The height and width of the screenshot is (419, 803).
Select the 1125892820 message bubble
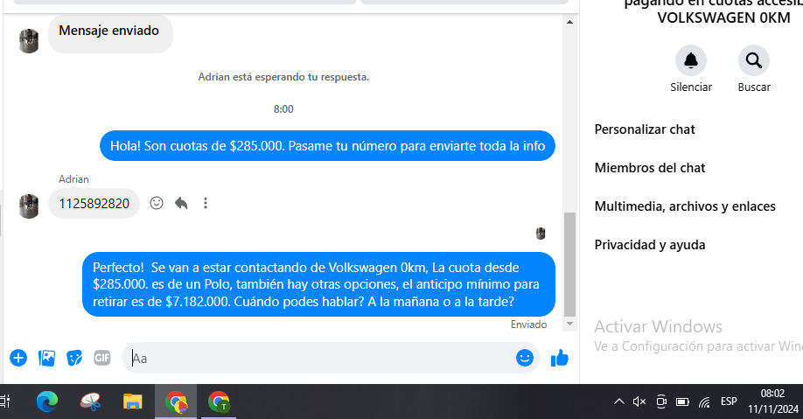pos(94,204)
